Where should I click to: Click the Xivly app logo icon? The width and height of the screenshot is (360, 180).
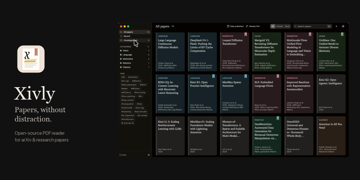pyautogui.click(x=31, y=59)
